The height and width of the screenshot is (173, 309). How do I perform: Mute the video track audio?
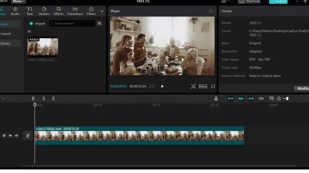(x=16, y=135)
